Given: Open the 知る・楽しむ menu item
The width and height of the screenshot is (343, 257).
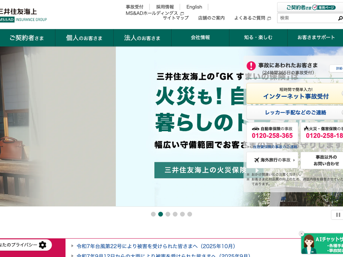Looking at the screenshot, I should (258, 37).
